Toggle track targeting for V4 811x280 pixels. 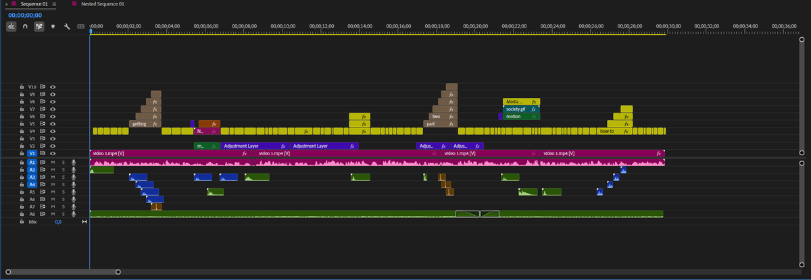click(32, 131)
